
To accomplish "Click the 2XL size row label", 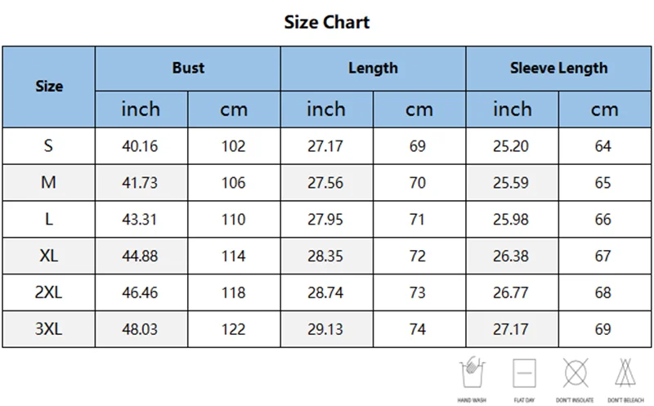I will click(x=49, y=292).
